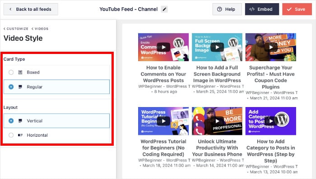Play the Full Screen Background Image video

(x=217, y=47)
